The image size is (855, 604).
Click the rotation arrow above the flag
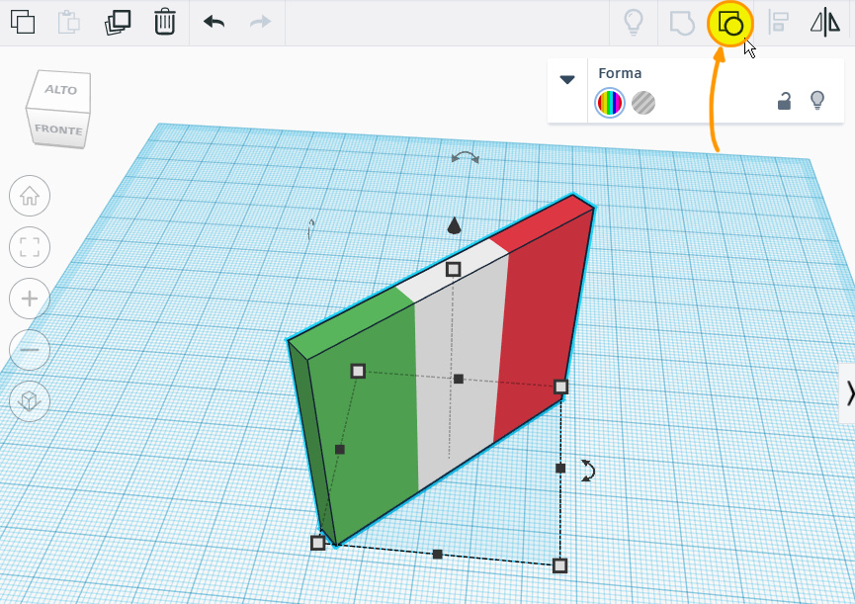(x=466, y=157)
